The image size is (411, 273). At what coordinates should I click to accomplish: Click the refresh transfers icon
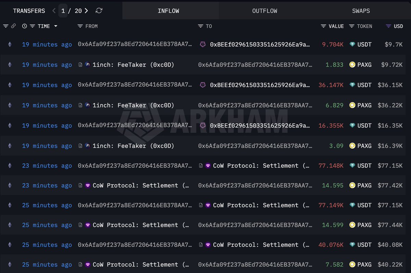point(99,11)
